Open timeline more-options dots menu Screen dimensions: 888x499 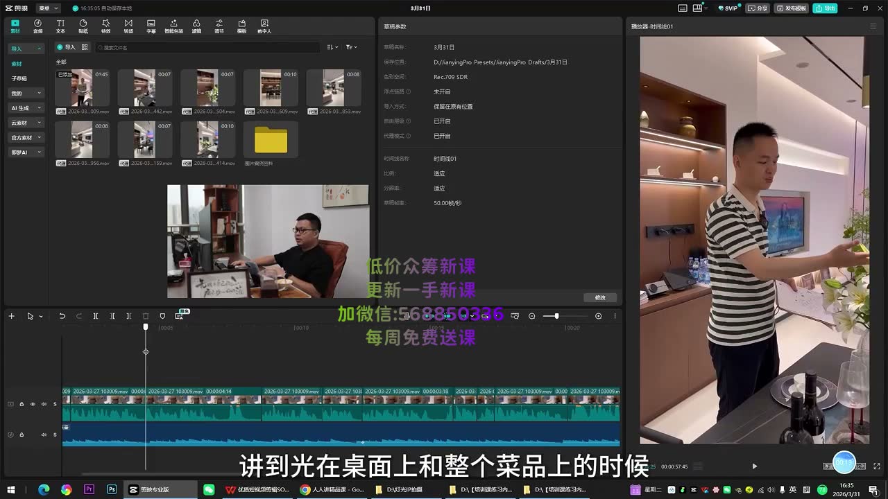click(x=615, y=316)
